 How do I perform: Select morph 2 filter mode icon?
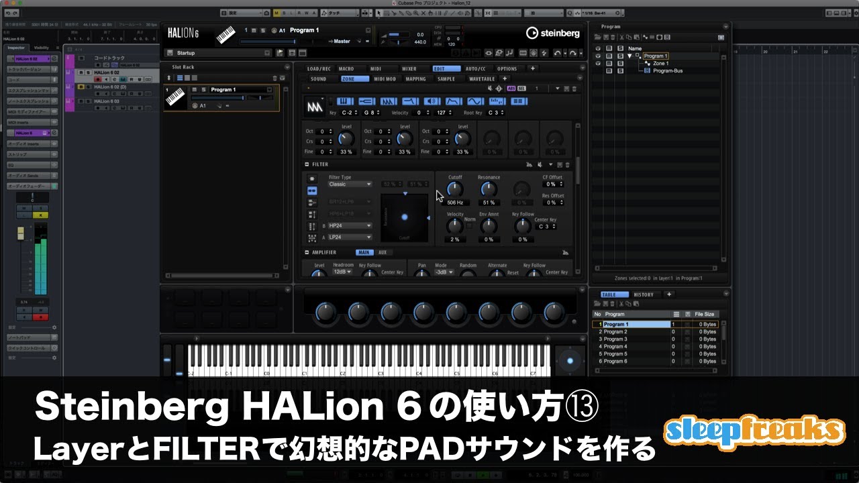[x=312, y=214]
